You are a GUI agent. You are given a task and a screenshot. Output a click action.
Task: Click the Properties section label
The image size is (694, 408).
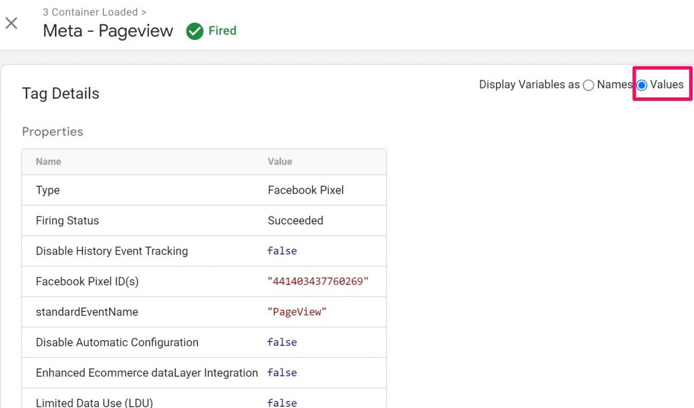coord(52,132)
